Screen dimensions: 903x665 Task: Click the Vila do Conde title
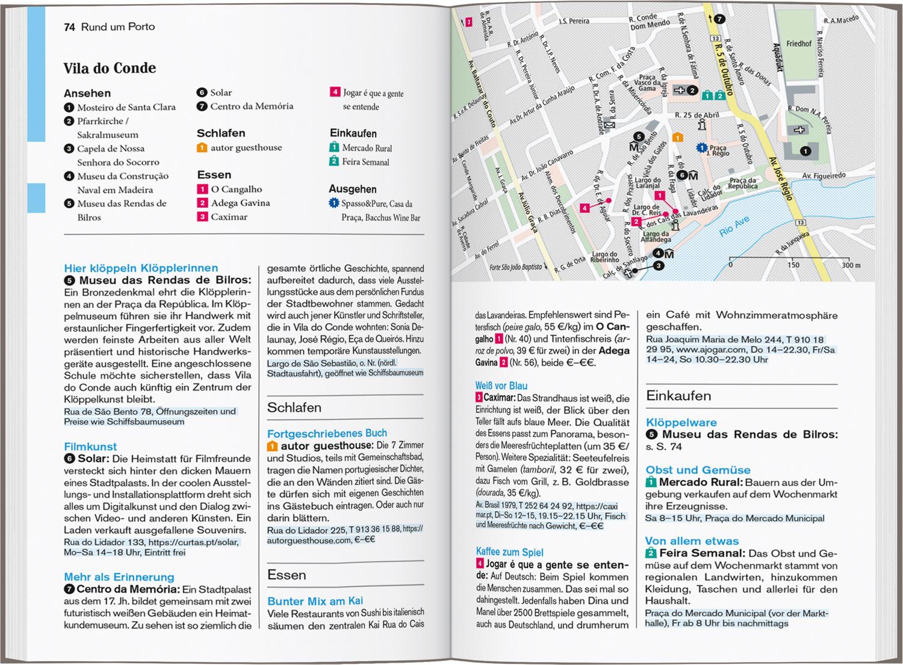(x=110, y=68)
